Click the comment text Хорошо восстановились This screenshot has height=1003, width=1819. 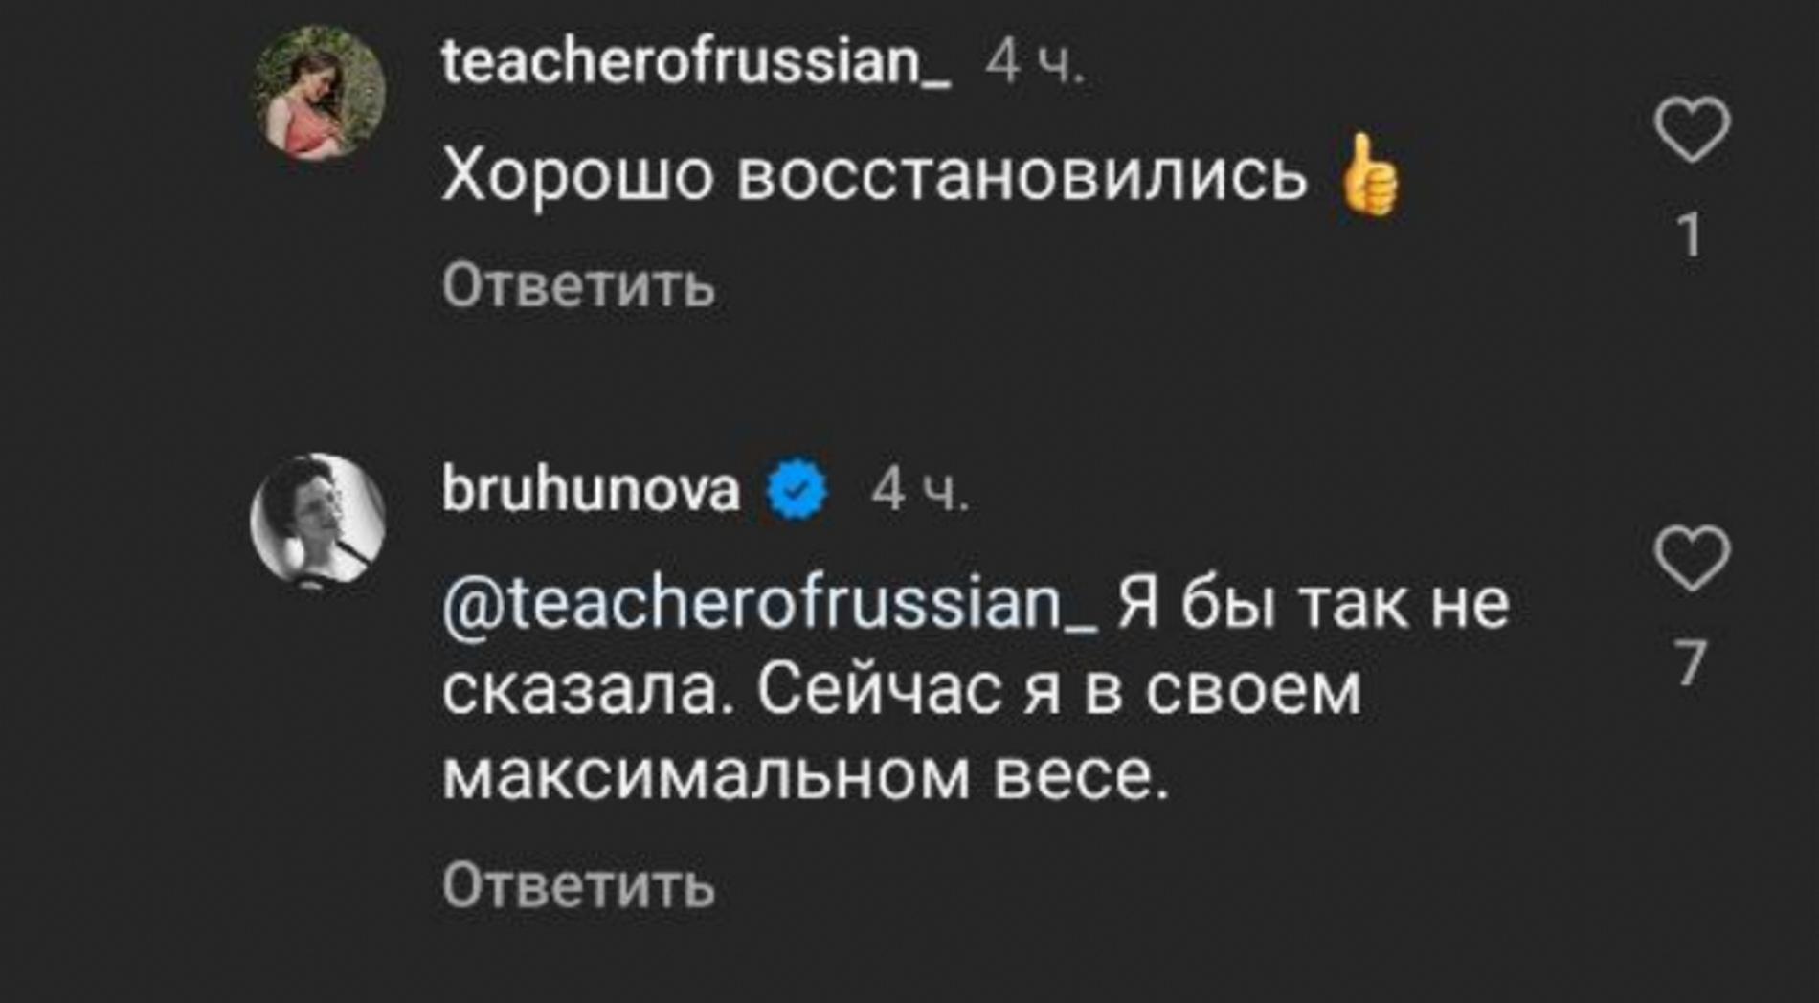pyautogui.click(x=873, y=177)
